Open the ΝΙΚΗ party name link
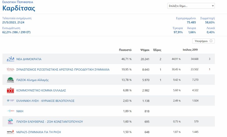227x137 pixels. [20, 111]
